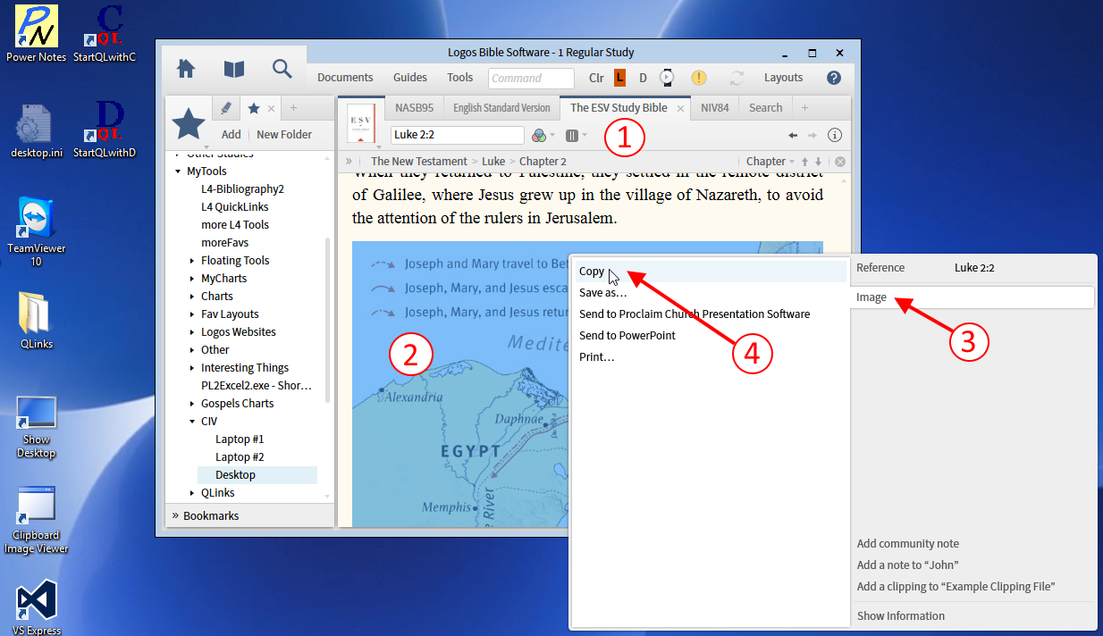This screenshot has height=636, width=1103.
Task: Switch to the NIV84 tab
Action: (714, 108)
